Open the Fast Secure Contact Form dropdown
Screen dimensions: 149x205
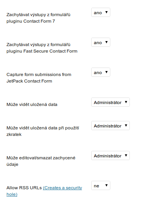click(x=101, y=42)
